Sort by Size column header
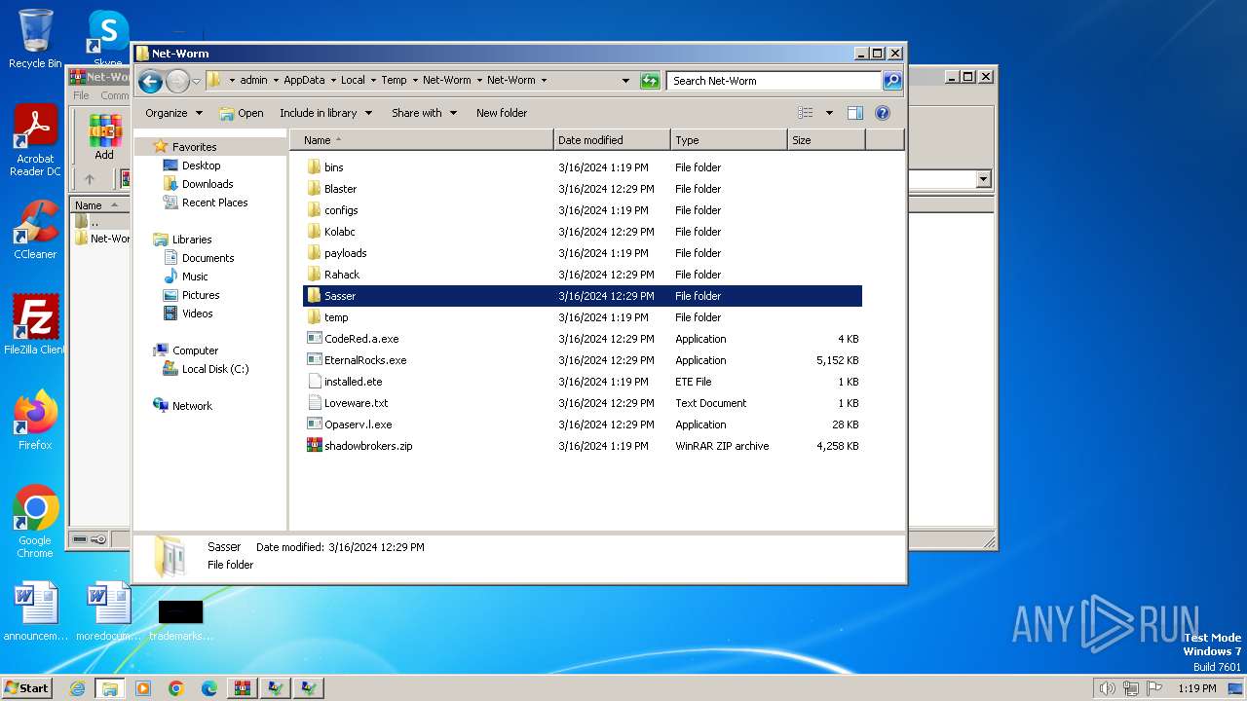 826,140
